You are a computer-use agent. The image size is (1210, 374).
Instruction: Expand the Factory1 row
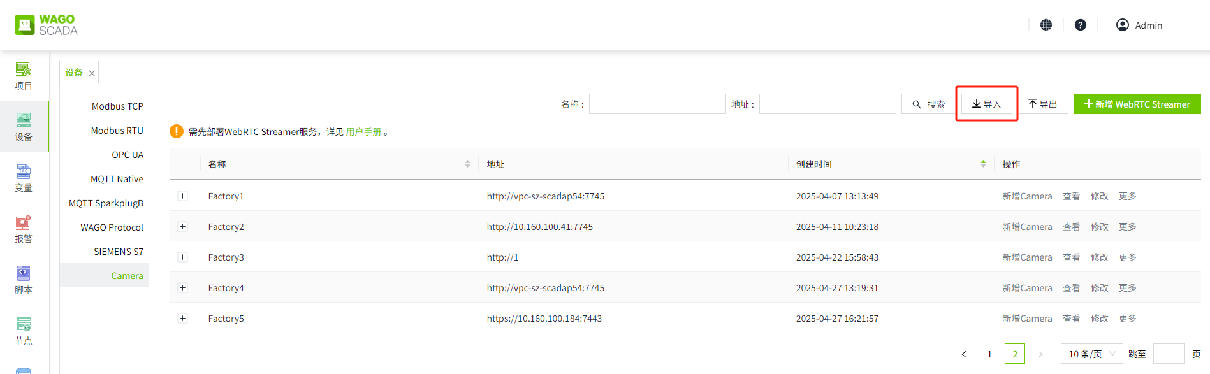[x=183, y=196]
